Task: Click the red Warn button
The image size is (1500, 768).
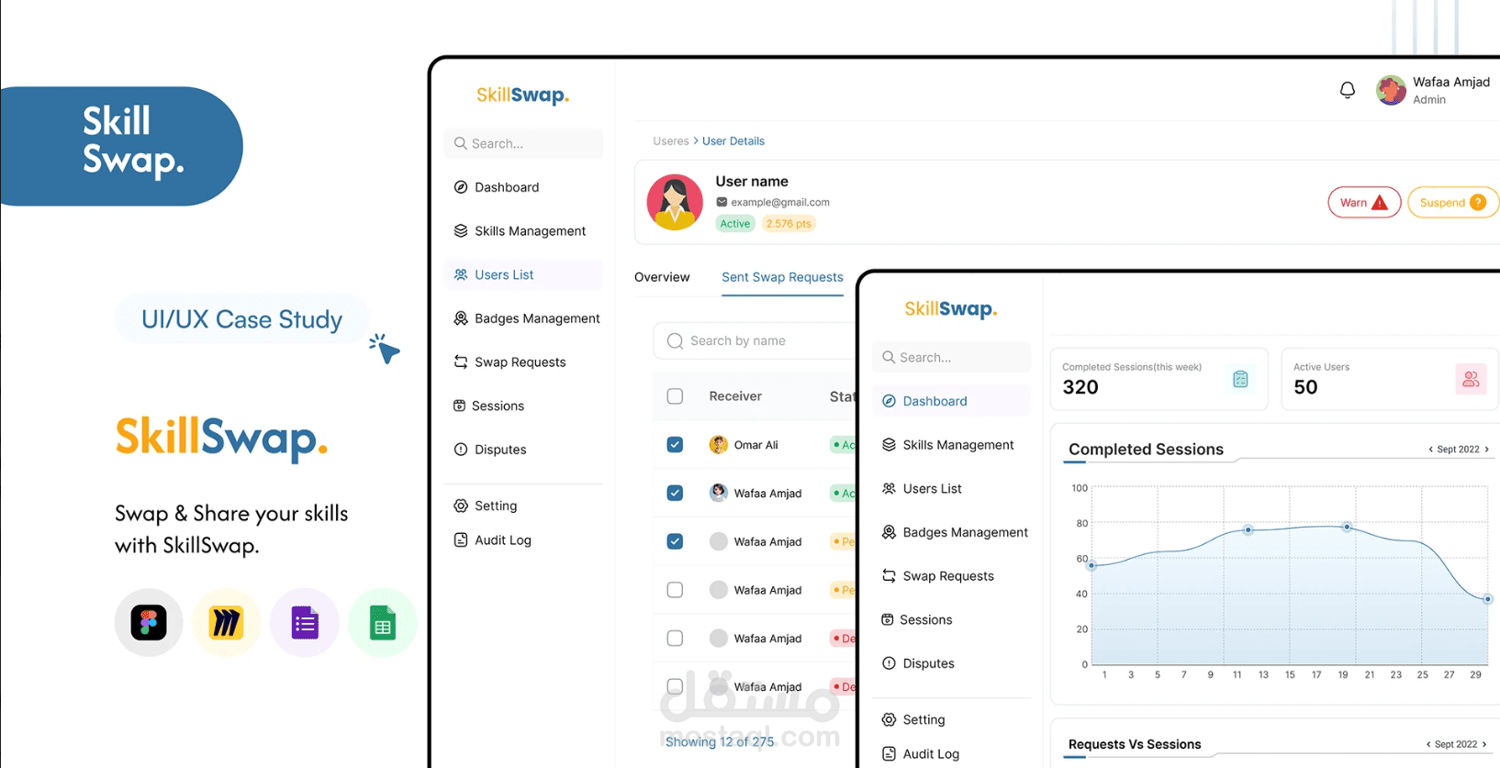Action: pos(1364,203)
